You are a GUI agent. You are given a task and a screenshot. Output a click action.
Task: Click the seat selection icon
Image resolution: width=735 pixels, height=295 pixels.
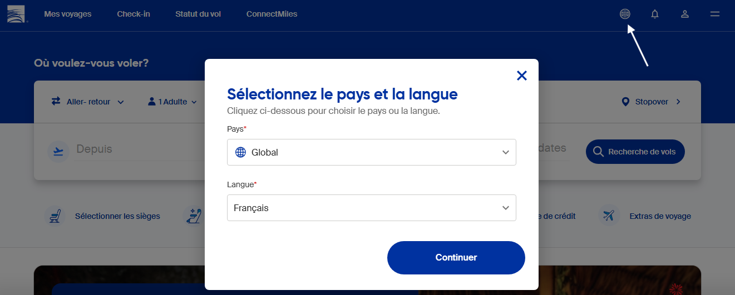[55, 216]
